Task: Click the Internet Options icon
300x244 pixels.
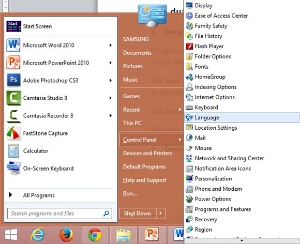Action: click(189, 97)
